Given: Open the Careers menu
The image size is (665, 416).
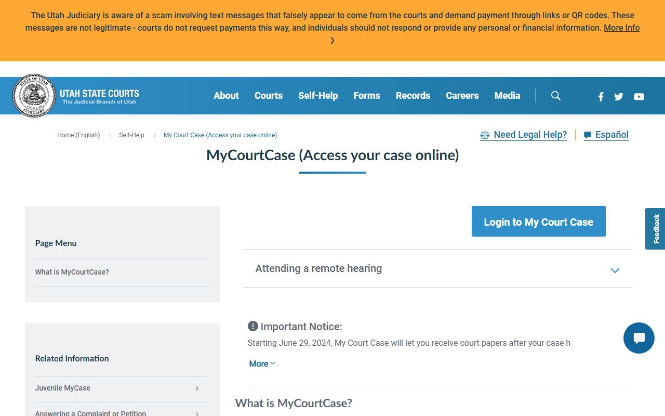Looking at the screenshot, I should pos(462,96).
